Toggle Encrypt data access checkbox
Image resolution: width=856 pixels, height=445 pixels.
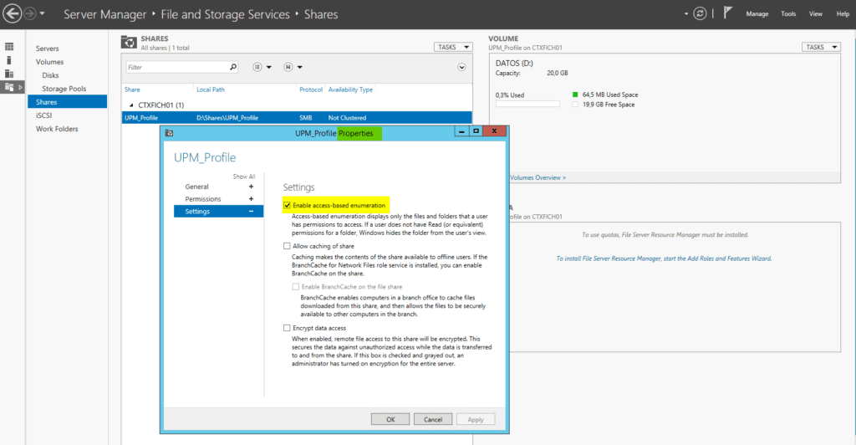tap(287, 328)
